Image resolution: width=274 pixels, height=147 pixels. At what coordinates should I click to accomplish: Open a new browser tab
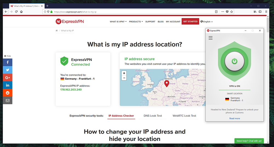[x=47, y=6]
